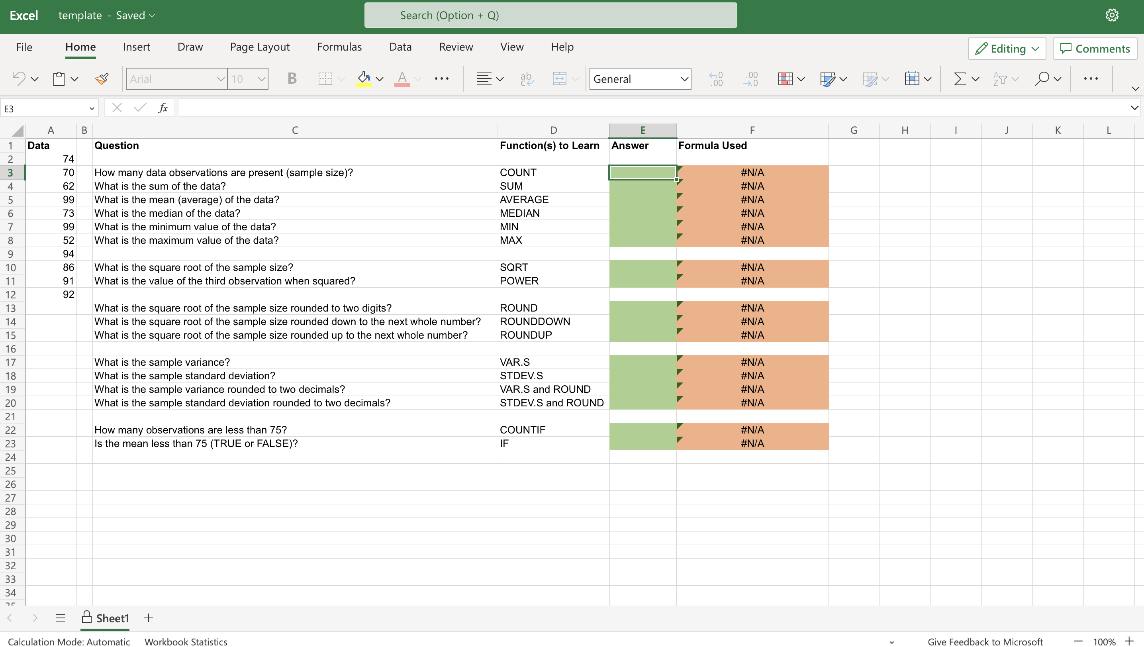Open the Formulas tab in the ribbon
1144x647 pixels.
click(339, 46)
